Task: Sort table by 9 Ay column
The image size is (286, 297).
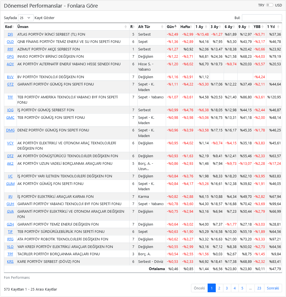Action: pyautogui.click(x=245, y=27)
